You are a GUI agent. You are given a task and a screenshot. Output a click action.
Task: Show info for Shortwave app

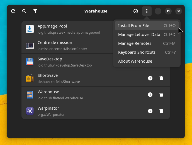pos(150,78)
